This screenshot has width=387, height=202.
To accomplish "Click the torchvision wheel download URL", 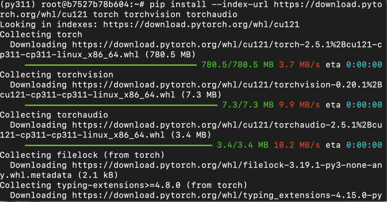I will [x=227, y=85].
